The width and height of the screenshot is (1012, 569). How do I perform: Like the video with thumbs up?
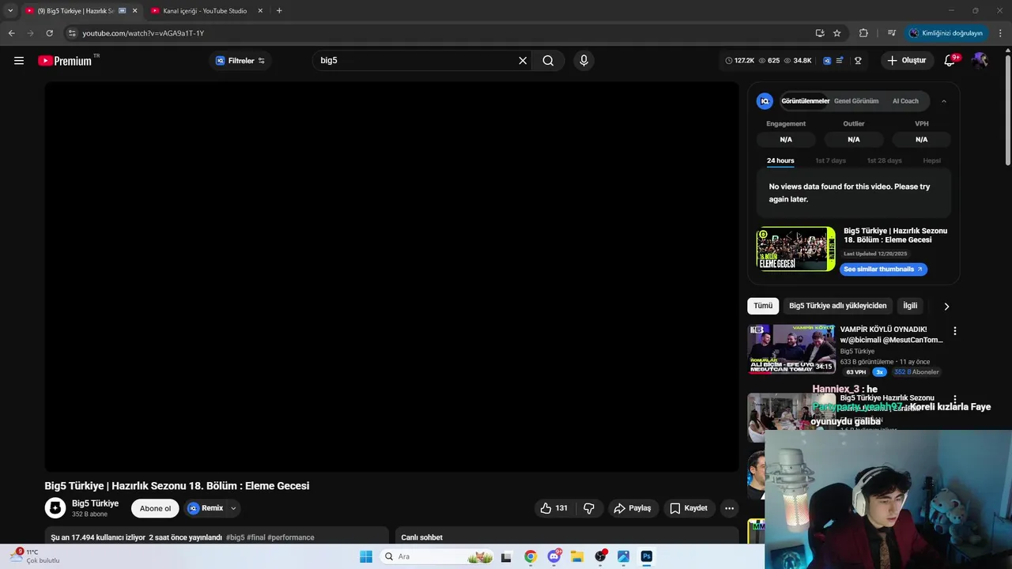click(x=555, y=508)
